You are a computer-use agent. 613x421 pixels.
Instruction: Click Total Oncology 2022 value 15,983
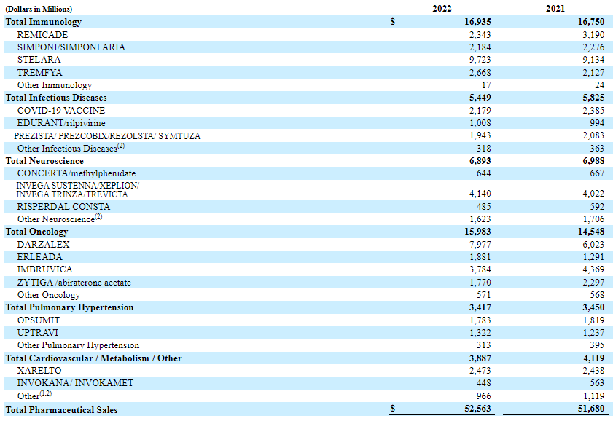(x=477, y=232)
